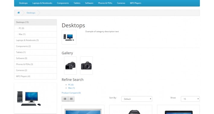Select Software (0) in sidebar
214x114 pixels.
[36, 58]
